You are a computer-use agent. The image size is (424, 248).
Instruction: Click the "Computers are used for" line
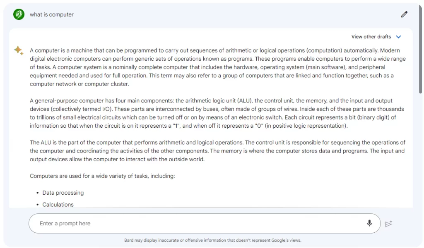coord(102,176)
